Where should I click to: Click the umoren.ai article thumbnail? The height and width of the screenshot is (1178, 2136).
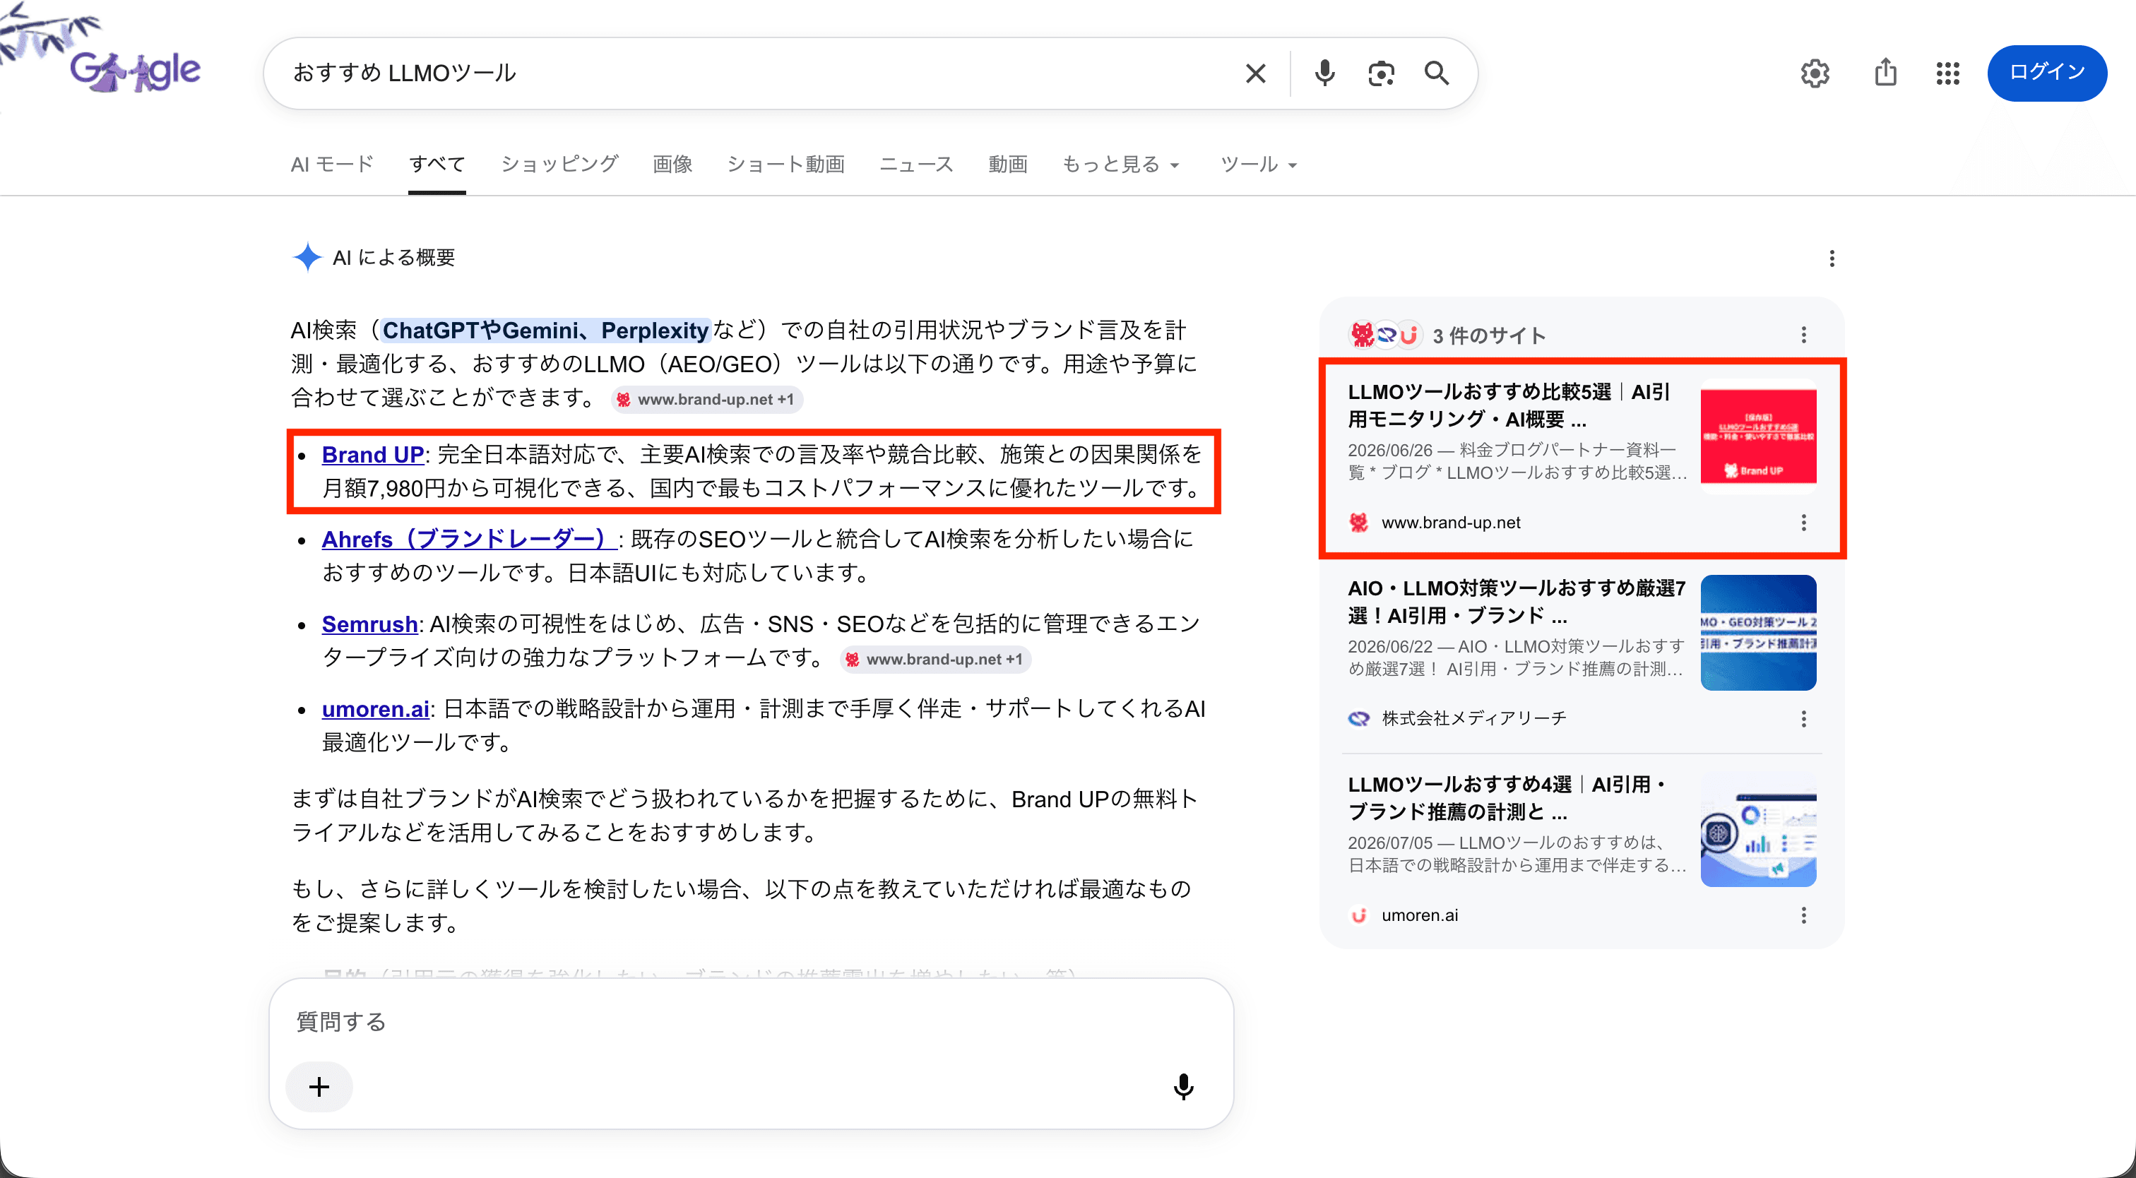1758,829
